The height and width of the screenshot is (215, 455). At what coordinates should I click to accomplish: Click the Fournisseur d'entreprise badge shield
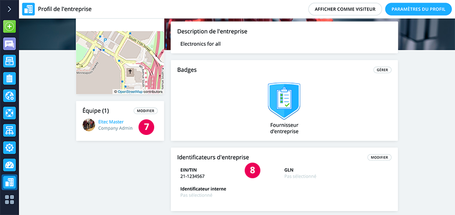pyautogui.click(x=284, y=101)
